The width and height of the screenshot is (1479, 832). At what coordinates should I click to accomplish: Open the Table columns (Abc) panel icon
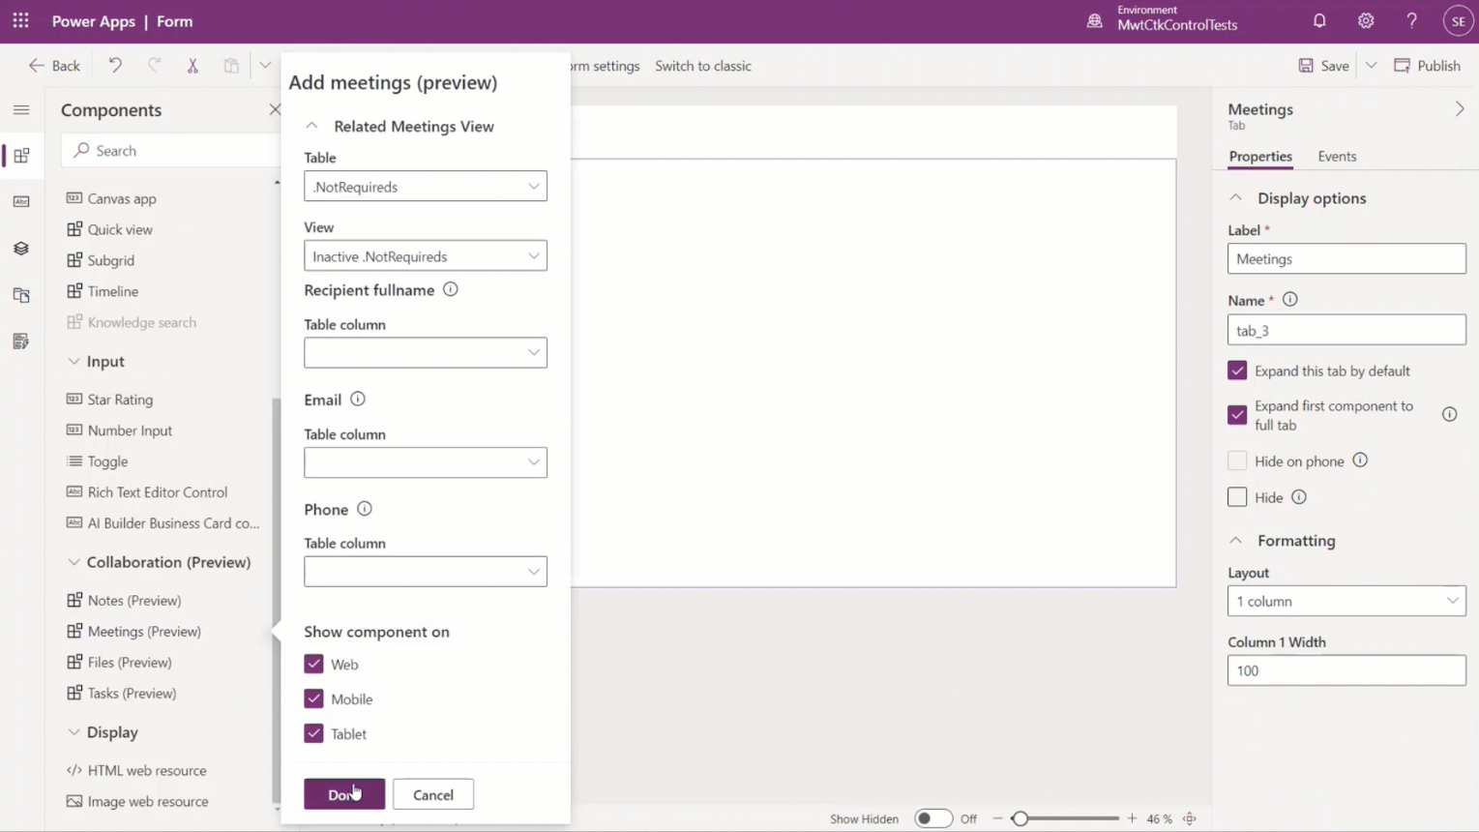point(21,201)
